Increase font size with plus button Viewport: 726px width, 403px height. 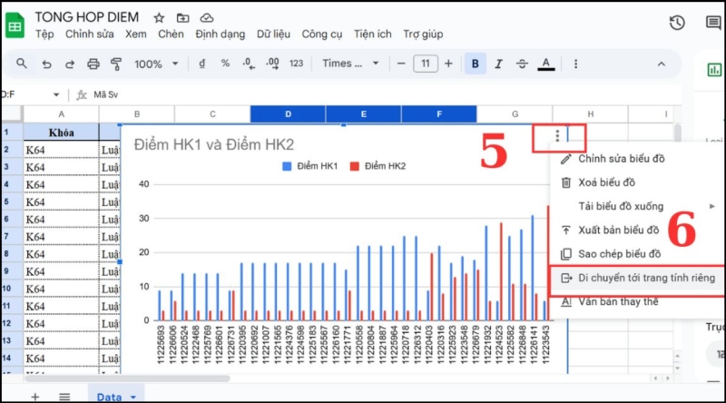(x=448, y=64)
